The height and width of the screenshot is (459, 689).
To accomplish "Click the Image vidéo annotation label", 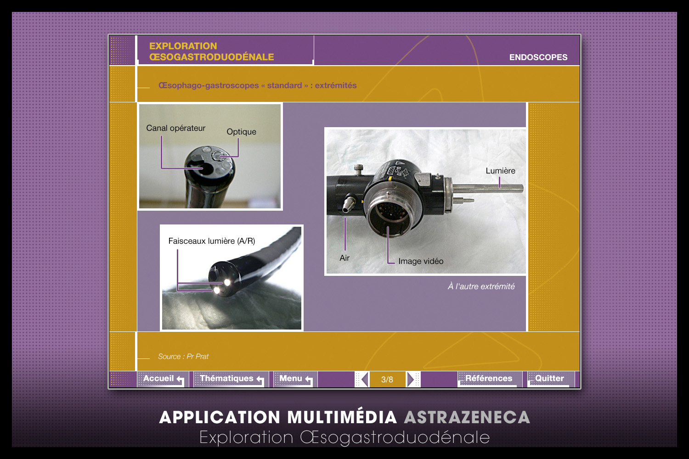I will point(421,261).
